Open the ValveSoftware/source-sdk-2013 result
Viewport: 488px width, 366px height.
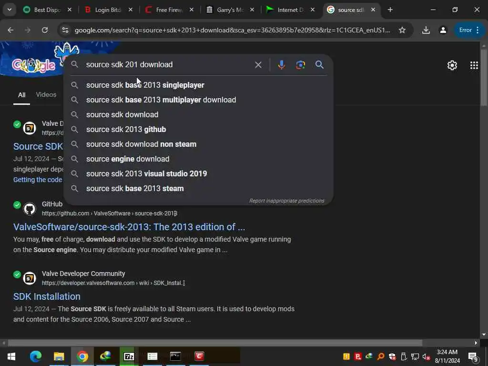[129, 227]
